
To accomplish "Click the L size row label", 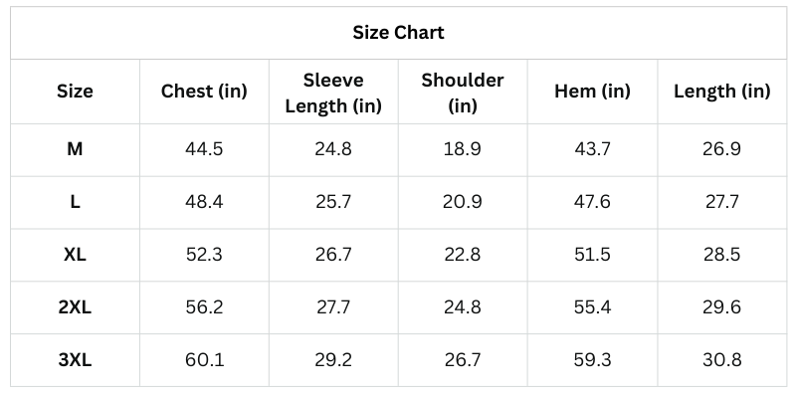I will point(75,202).
